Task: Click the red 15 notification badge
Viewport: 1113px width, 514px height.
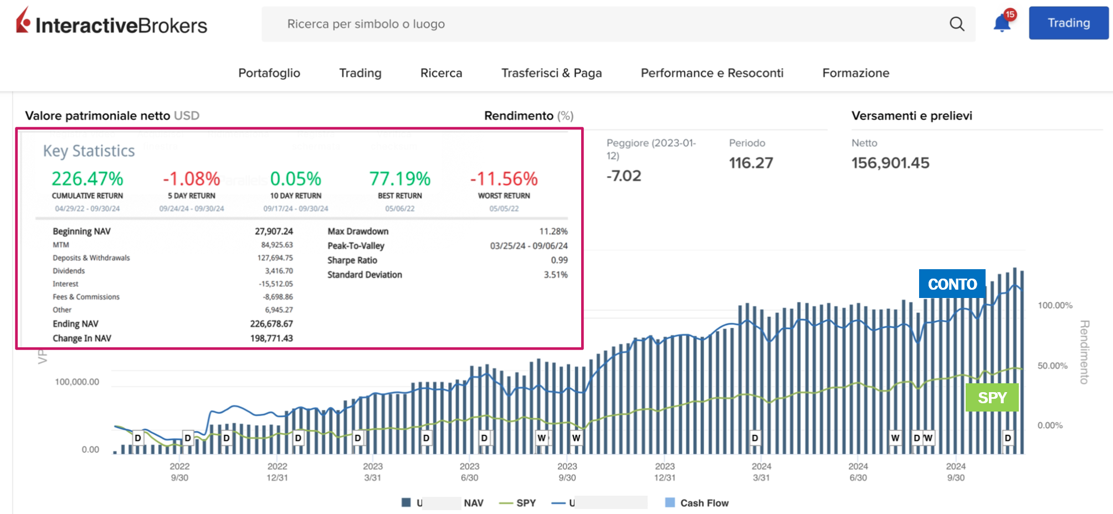Action: coord(1010,14)
